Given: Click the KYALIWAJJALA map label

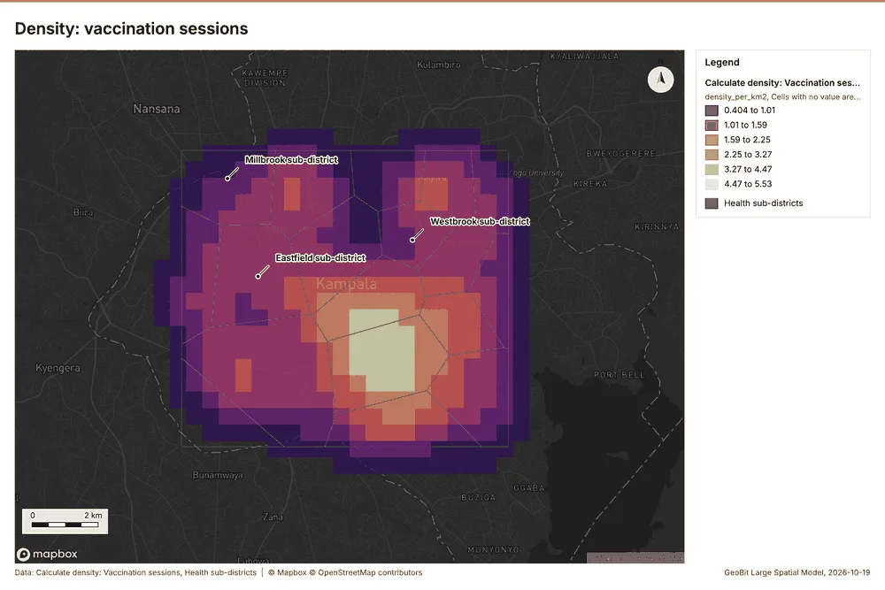Looking at the screenshot, I should (584, 57).
